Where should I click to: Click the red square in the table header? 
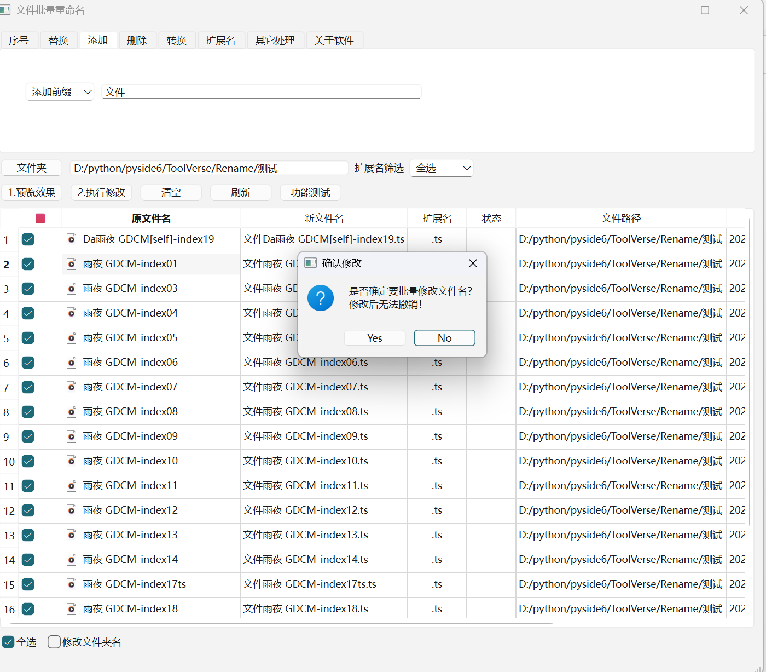coord(40,218)
